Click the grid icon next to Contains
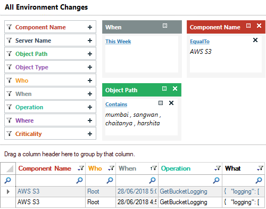This screenshot has height=209, width=266. click(161, 103)
